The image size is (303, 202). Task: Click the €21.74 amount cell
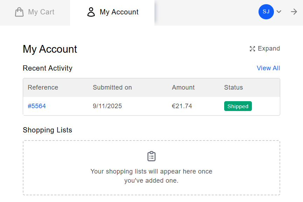(x=182, y=106)
